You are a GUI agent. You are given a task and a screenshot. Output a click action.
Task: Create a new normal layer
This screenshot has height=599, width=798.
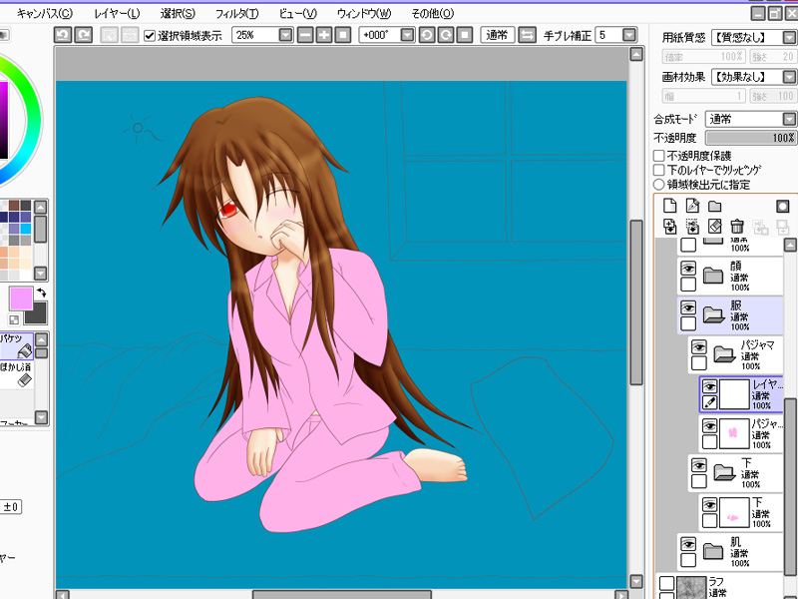[x=669, y=206]
